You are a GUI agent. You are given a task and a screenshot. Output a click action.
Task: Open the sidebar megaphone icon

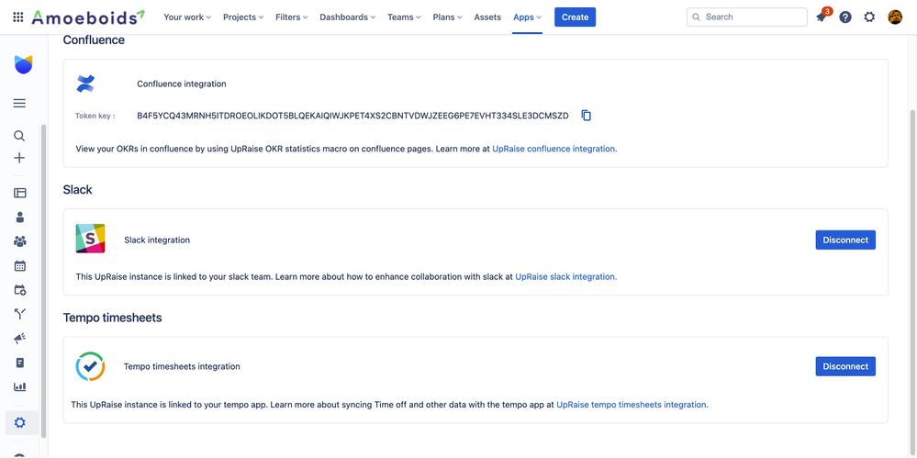20,339
